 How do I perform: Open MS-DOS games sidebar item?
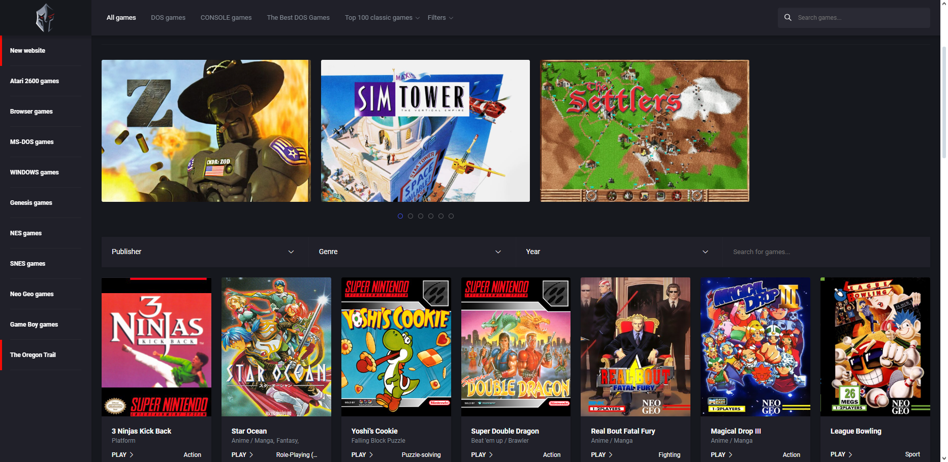32,142
